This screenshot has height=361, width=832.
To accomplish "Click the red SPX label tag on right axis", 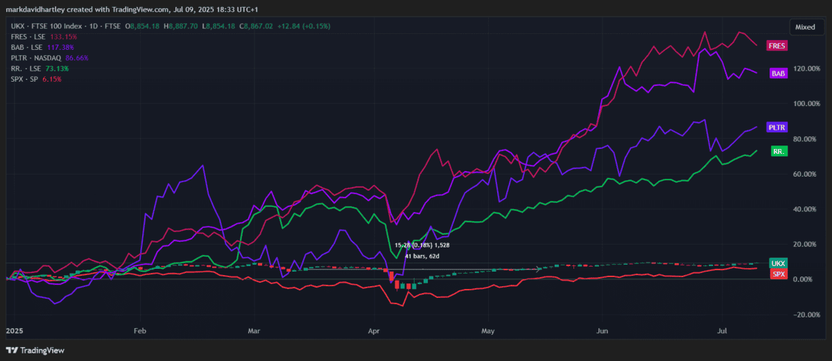I will pos(778,274).
